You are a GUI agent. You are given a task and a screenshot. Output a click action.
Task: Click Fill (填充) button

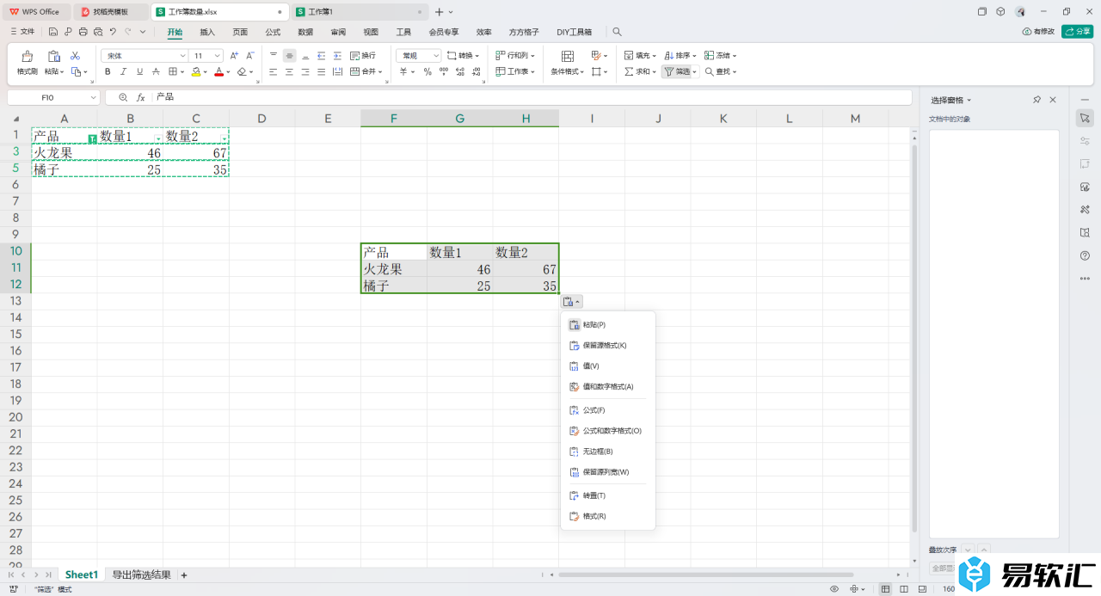(x=640, y=55)
